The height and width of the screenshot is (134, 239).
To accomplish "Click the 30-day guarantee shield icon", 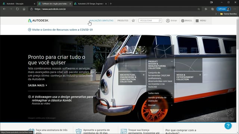I will click(79, 131).
